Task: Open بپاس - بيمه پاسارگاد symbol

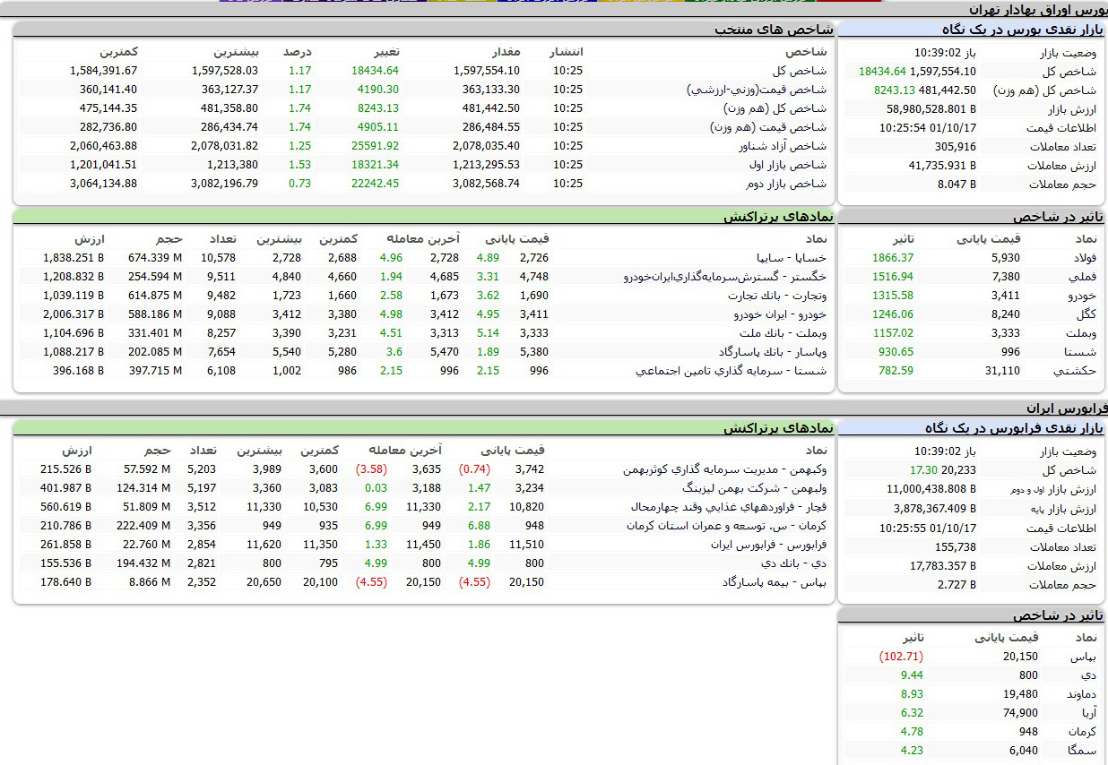Action: [775, 581]
